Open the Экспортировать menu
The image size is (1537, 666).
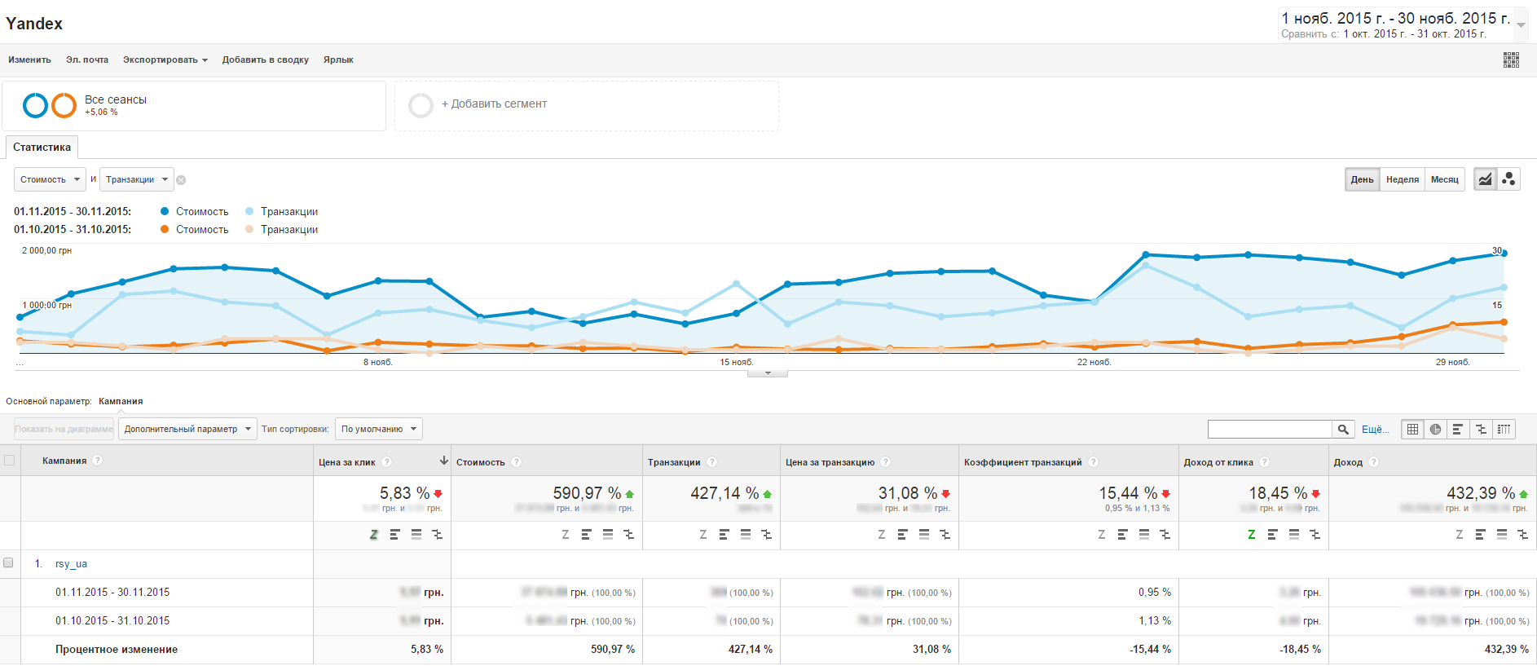coord(165,60)
